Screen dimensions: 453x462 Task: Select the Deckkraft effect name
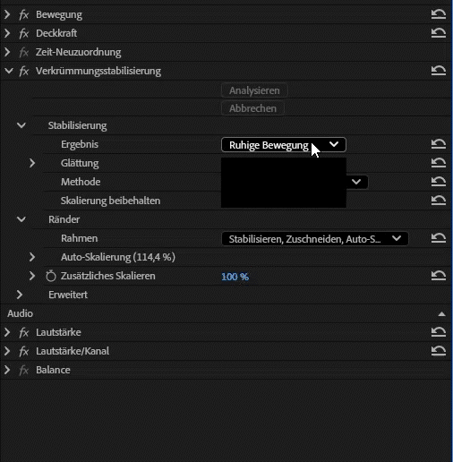[56, 33]
